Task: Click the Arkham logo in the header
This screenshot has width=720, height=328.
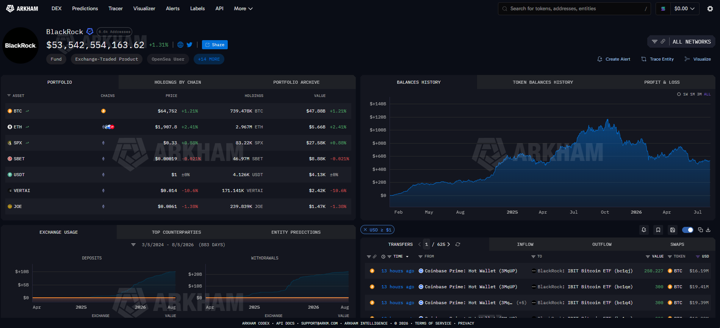Action: [x=22, y=8]
